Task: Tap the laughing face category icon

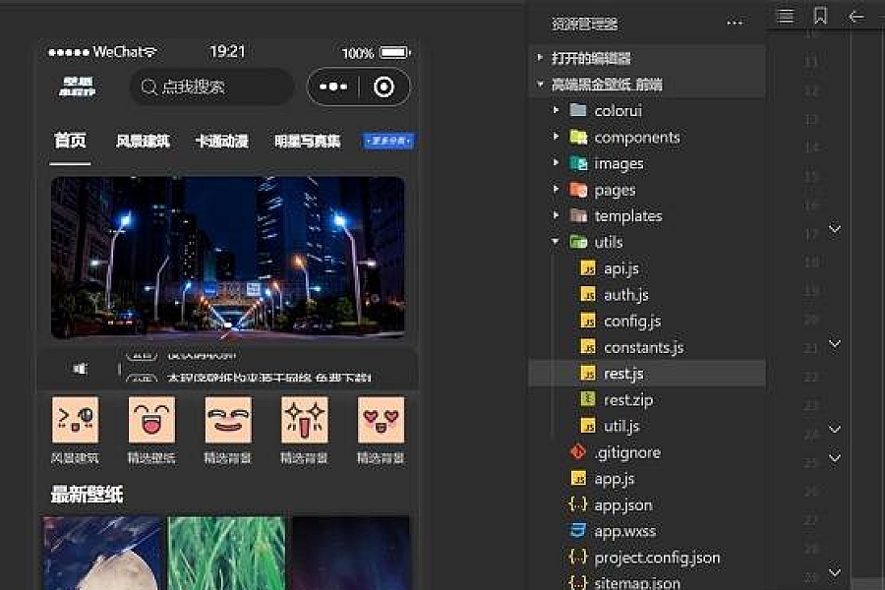Action: [x=151, y=420]
